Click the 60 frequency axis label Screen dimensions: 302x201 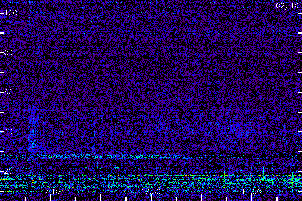(8, 92)
